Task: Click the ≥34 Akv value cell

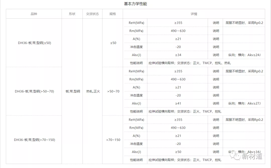Action: (x=178, y=55)
